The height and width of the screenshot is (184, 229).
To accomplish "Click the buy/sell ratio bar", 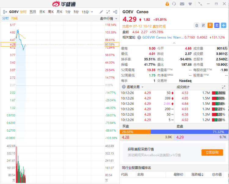I will [174, 132].
